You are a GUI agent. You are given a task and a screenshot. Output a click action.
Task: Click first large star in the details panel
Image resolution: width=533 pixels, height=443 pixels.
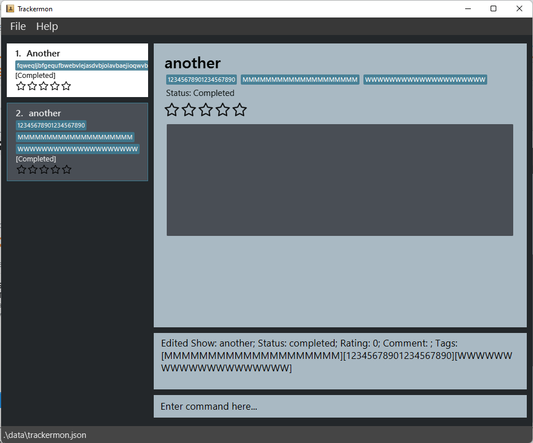(x=172, y=109)
